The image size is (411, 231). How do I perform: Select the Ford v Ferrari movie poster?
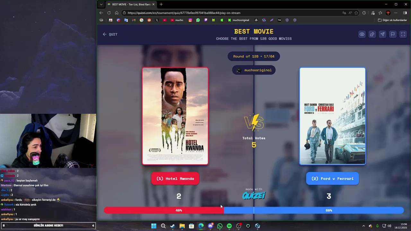pos(332,116)
